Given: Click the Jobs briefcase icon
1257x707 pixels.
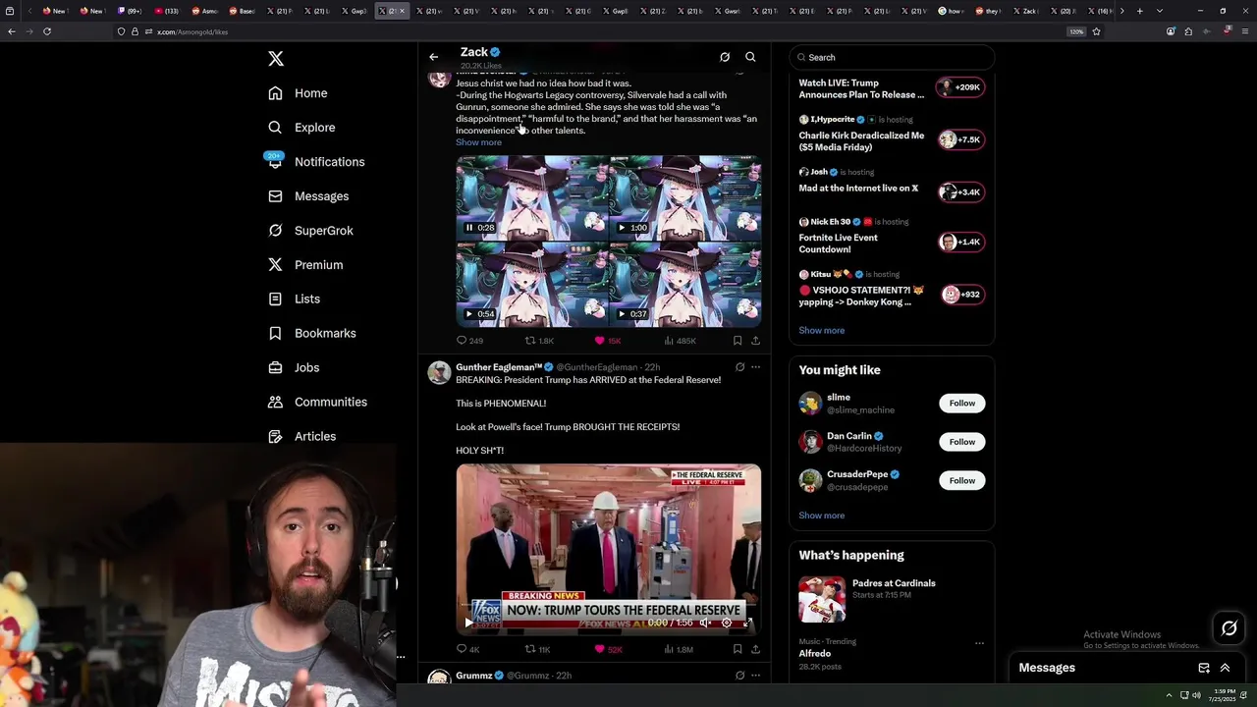Looking at the screenshot, I should [x=275, y=368].
